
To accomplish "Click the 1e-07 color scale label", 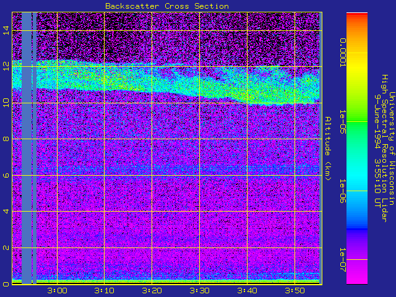I will click(342, 260).
